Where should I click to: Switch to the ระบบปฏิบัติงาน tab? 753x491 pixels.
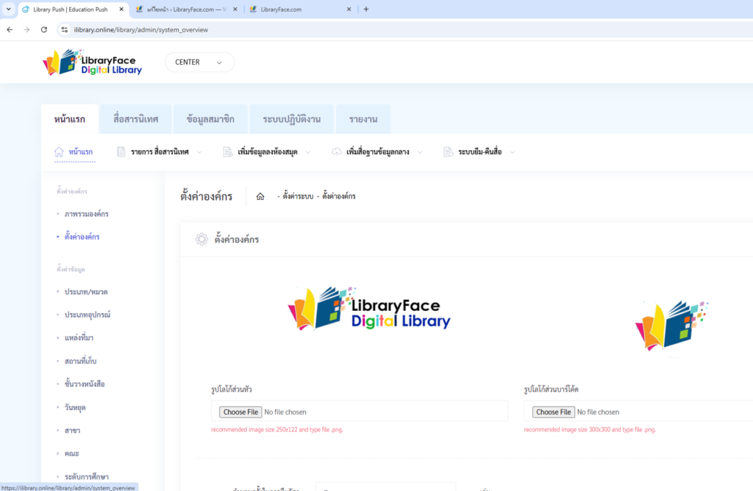[292, 119]
